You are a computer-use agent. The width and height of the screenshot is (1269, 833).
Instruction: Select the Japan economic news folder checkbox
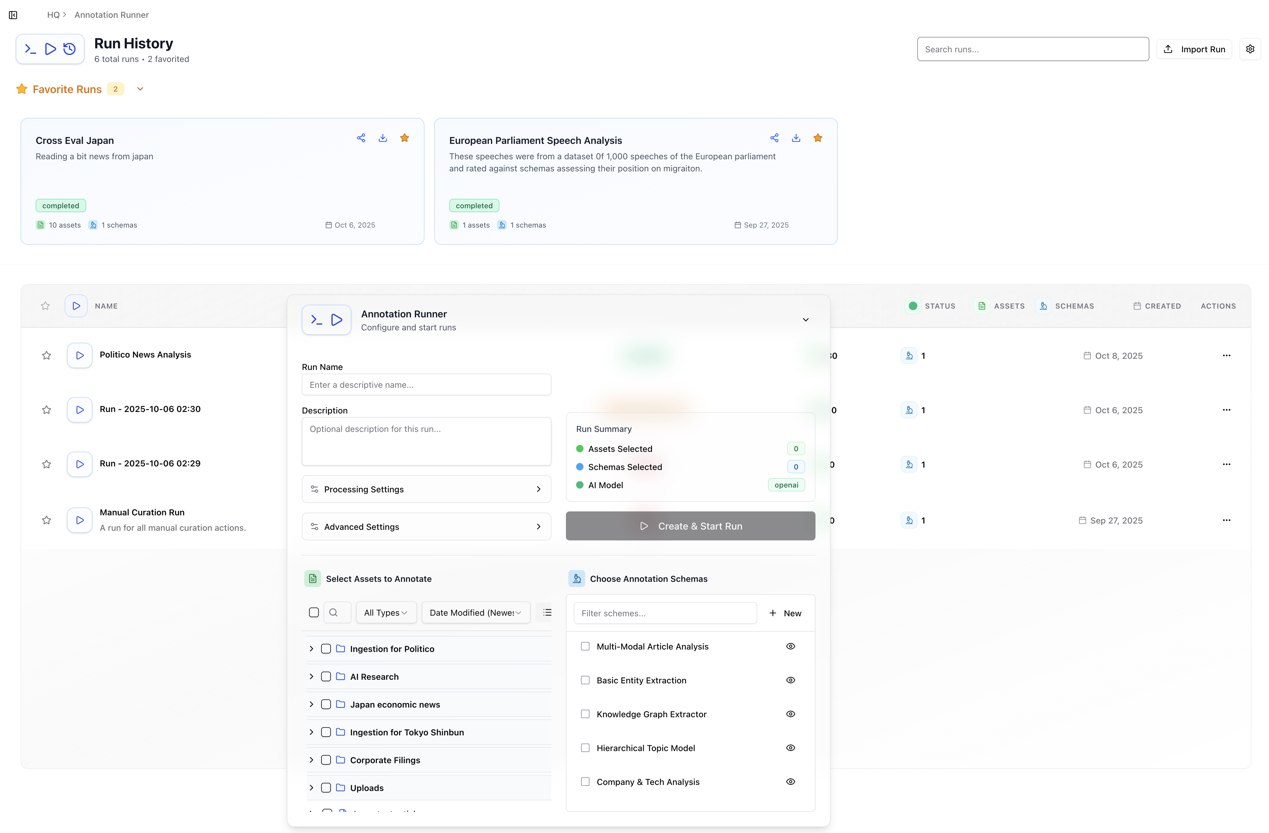(x=326, y=705)
